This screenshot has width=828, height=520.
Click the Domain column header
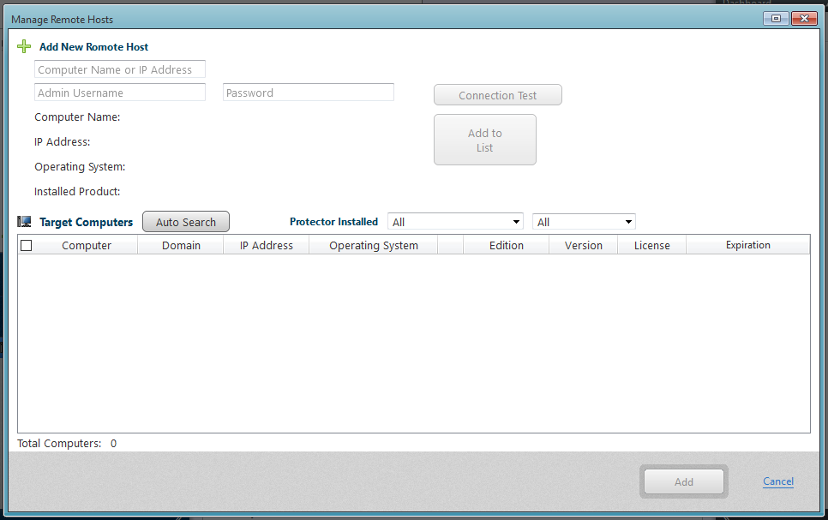[x=181, y=245]
